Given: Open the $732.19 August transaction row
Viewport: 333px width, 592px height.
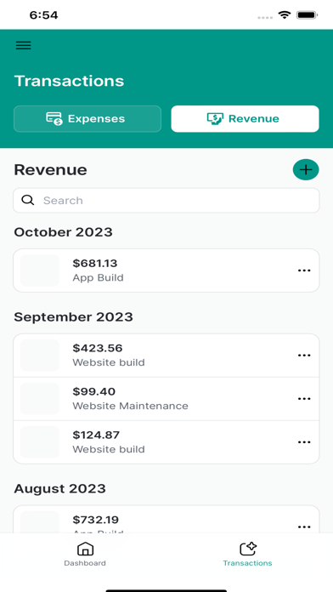Looking at the screenshot, I should pos(166,520).
